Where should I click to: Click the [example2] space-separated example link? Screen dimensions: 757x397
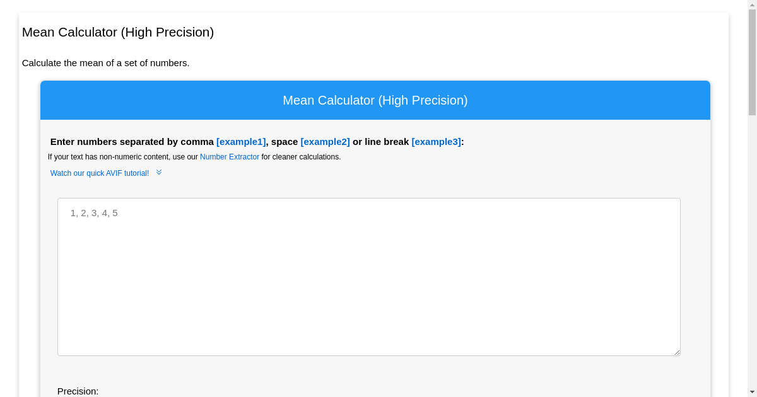325,142
